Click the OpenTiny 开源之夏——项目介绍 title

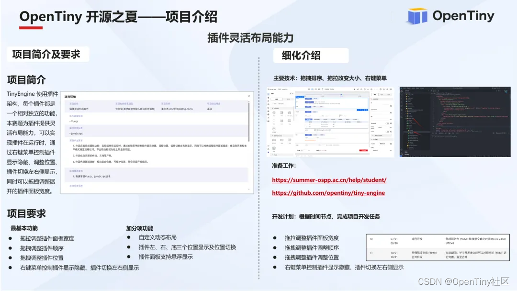point(118,16)
